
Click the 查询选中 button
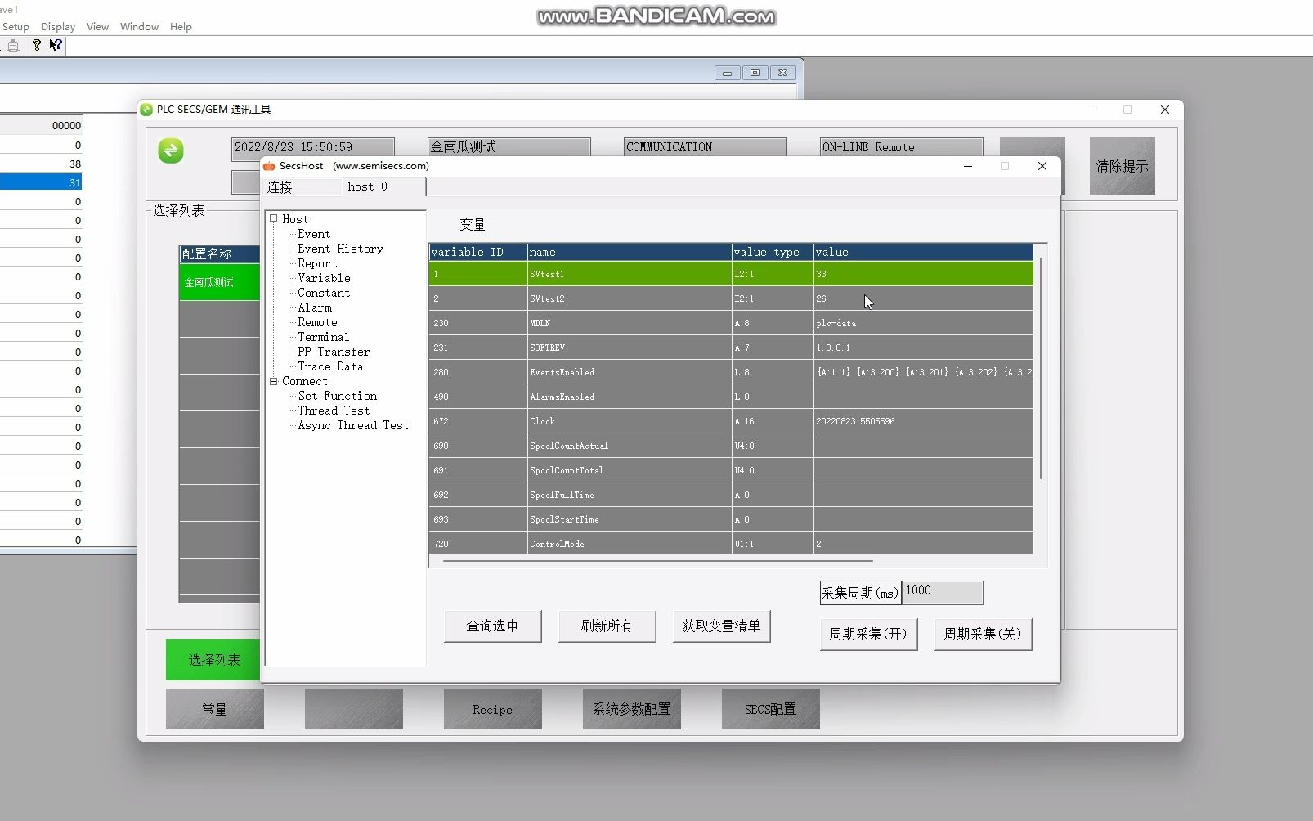tap(492, 626)
